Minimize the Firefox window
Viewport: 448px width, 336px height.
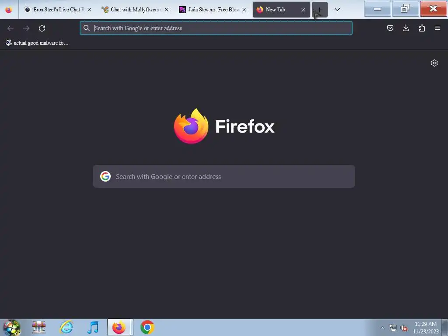pos(378,9)
